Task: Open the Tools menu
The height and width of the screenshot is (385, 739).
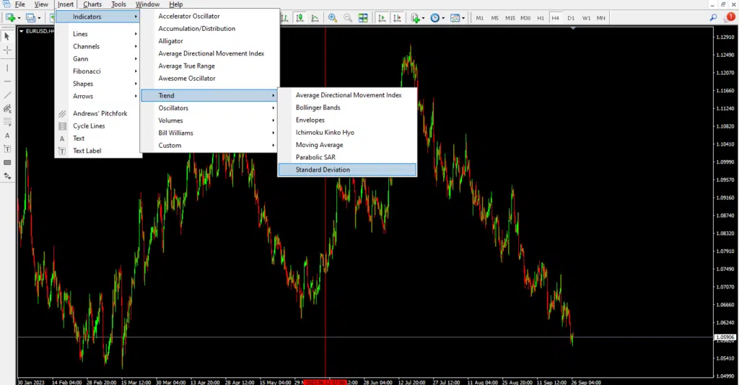Action: (118, 4)
